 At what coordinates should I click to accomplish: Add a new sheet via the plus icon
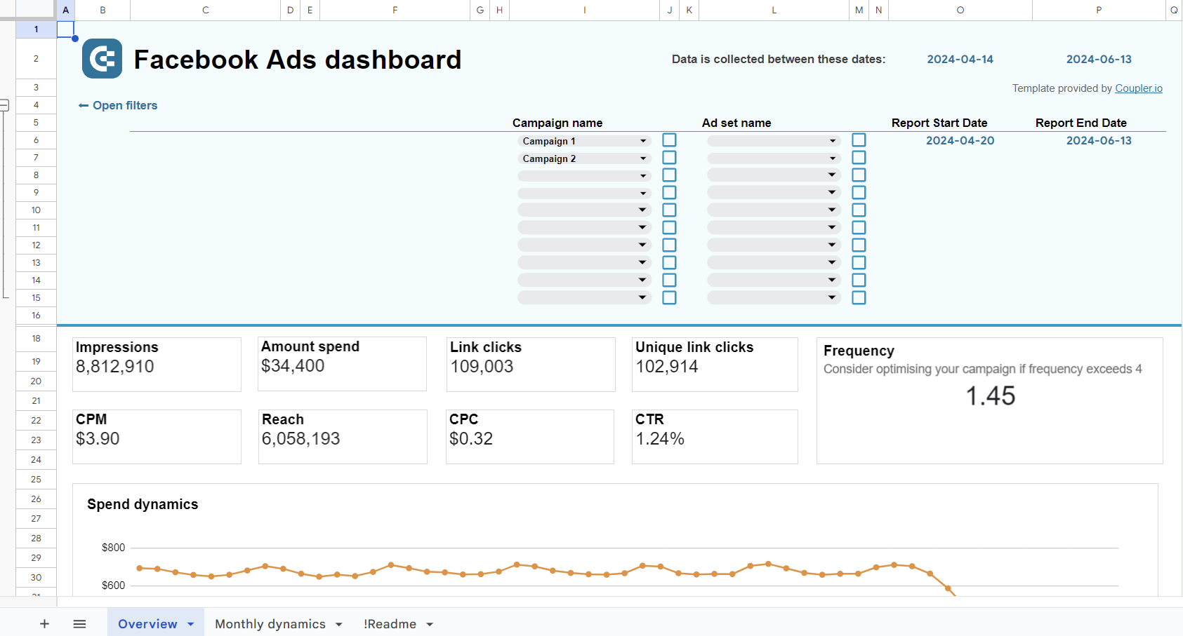point(44,623)
